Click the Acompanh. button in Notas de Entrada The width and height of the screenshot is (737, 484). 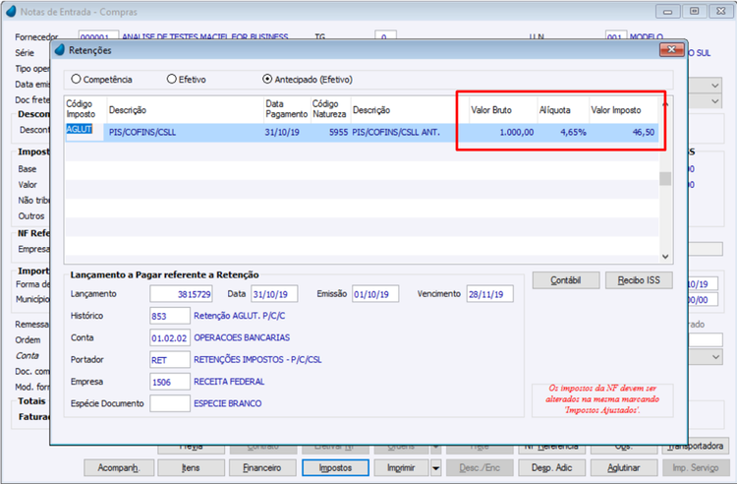119,467
